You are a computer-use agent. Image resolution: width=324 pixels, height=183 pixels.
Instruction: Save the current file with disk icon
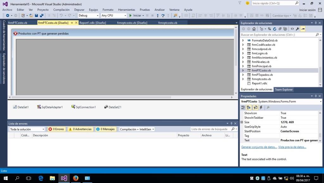coord(36,16)
